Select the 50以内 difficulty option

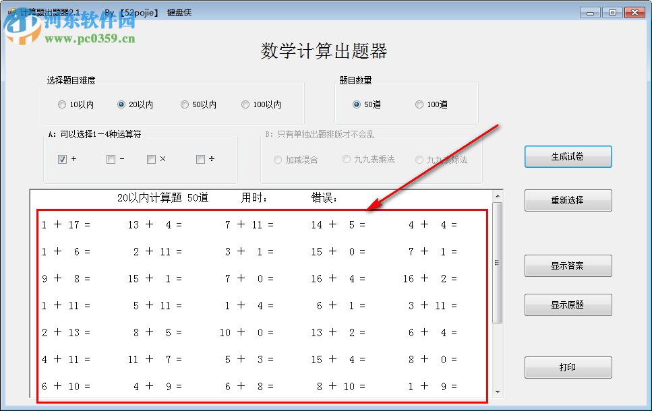click(x=185, y=104)
